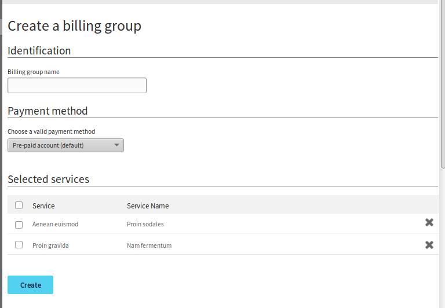The height and width of the screenshot is (308, 445).
Task: Open the Pre-paid account payment dropdown
Action: pyautogui.click(x=65, y=145)
